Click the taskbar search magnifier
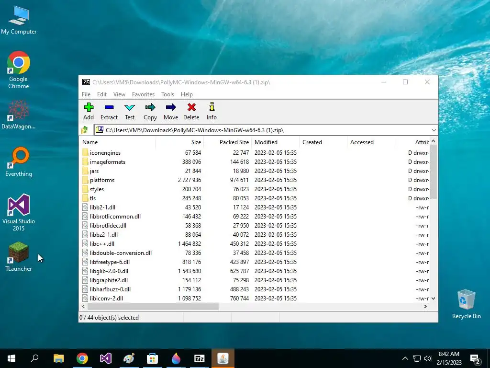 pyautogui.click(x=34, y=358)
